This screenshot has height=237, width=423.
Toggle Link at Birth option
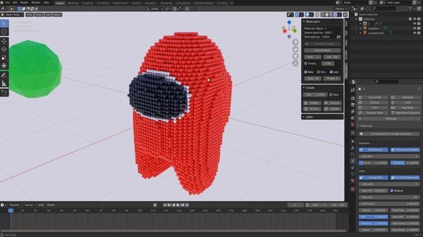point(373,178)
